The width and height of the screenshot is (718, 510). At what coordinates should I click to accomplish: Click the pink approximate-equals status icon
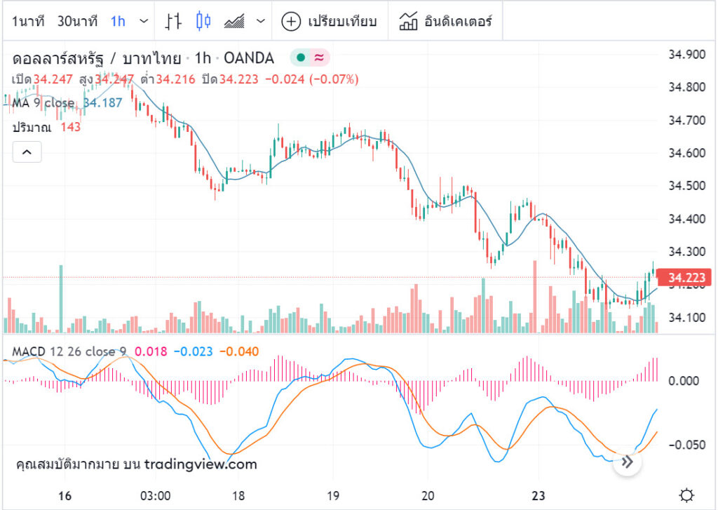coord(320,58)
